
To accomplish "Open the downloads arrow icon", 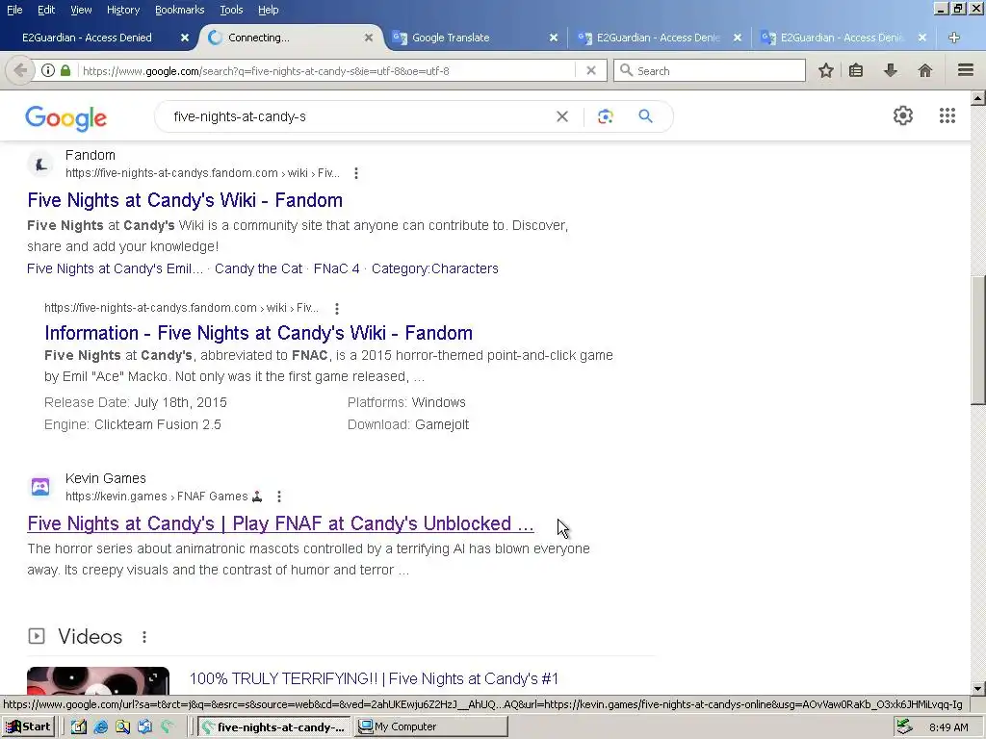I will 891,70.
